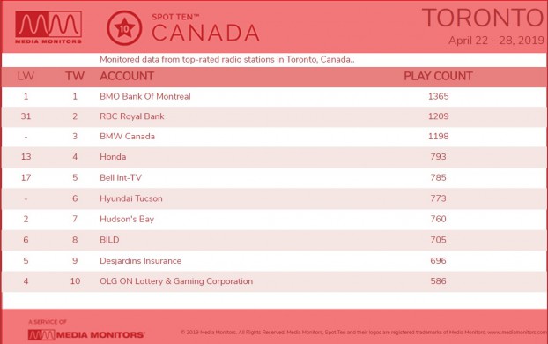Click the BILD account entry
The height and width of the screenshot is (344, 548).
click(109, 240)
